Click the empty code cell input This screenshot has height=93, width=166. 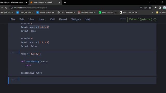pyautogui.click(x=88, y=80)
